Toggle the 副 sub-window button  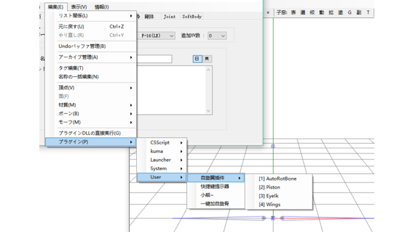[x=359, y=12]
